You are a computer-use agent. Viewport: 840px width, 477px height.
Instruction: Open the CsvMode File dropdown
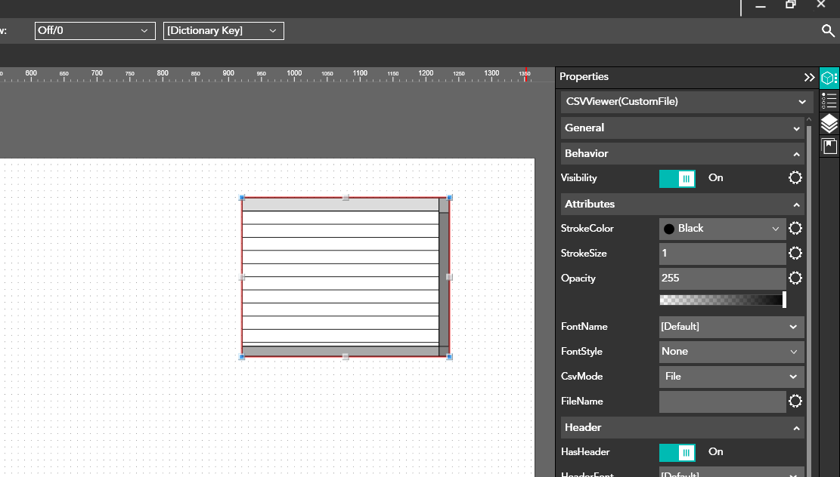tap(731, 377)
